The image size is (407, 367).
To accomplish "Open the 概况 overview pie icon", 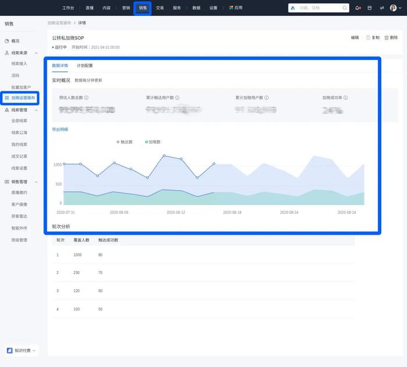I will click(7, 41).
